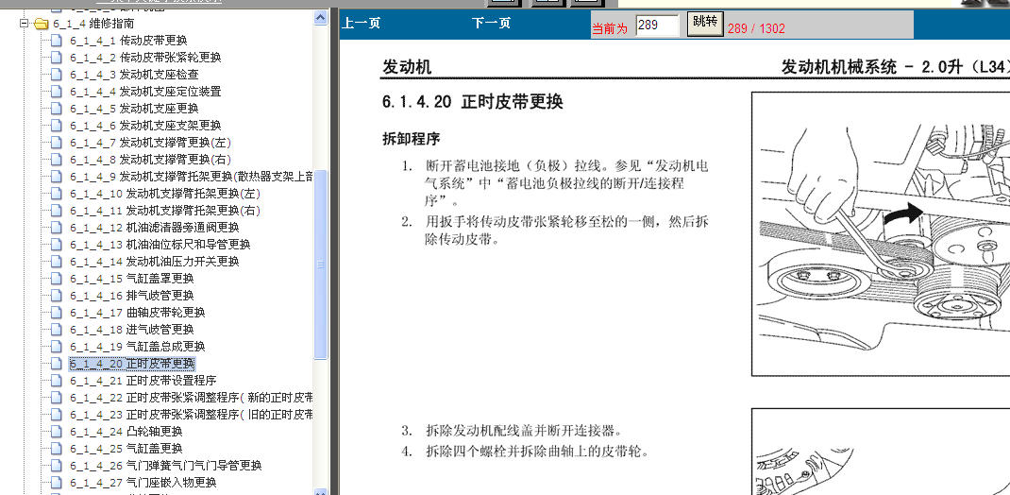Select 6_1_4_10 发动机支撑臂托架更换(左) entry
1010x495 pixels.
(x=165, y=194)
